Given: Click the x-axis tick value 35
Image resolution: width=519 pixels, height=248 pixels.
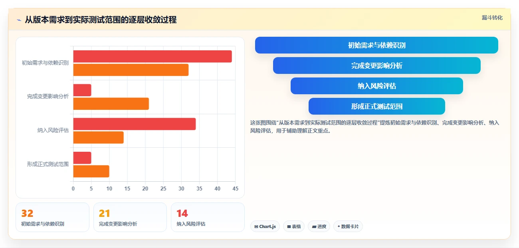Looking at the screenshot, I should [199, 188].
